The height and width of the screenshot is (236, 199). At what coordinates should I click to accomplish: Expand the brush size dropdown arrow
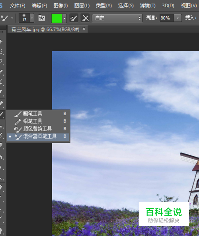coord(32,18)
